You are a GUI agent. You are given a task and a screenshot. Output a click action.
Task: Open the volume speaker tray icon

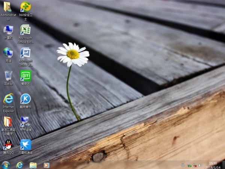point(200,165)
